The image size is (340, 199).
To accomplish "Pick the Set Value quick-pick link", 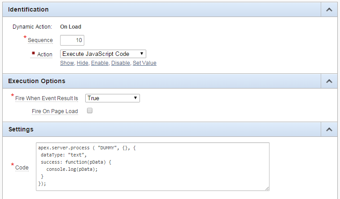I will coord(144,63).
